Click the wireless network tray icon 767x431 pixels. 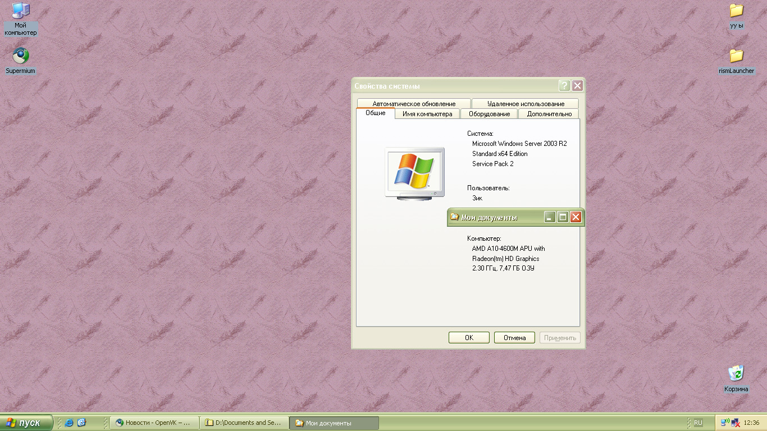click(x=724, y=423)
